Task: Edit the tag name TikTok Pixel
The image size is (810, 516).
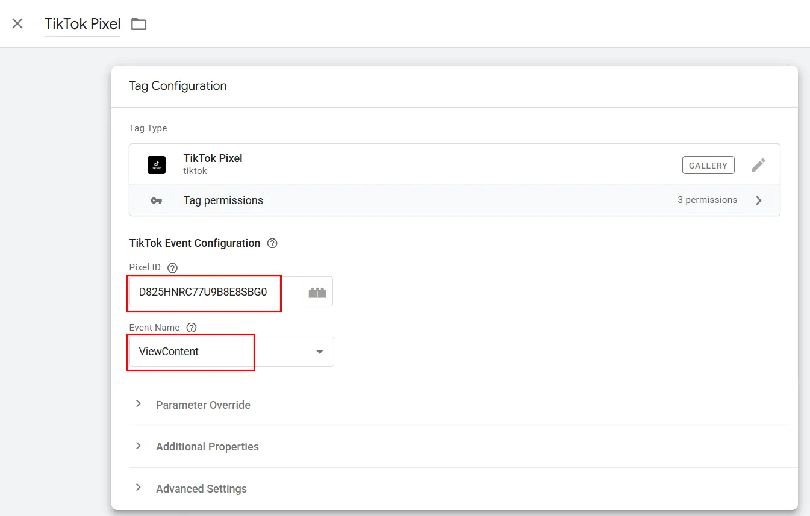Action: [83, 24]
